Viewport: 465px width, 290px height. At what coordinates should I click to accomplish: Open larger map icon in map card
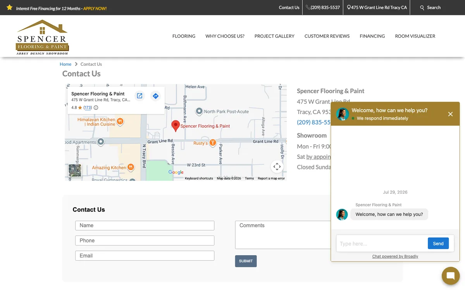139,96
